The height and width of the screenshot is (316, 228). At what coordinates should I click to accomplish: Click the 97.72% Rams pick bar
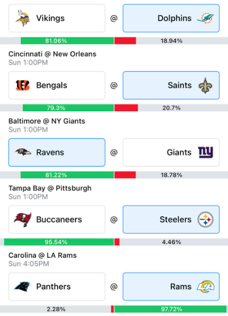170,309
